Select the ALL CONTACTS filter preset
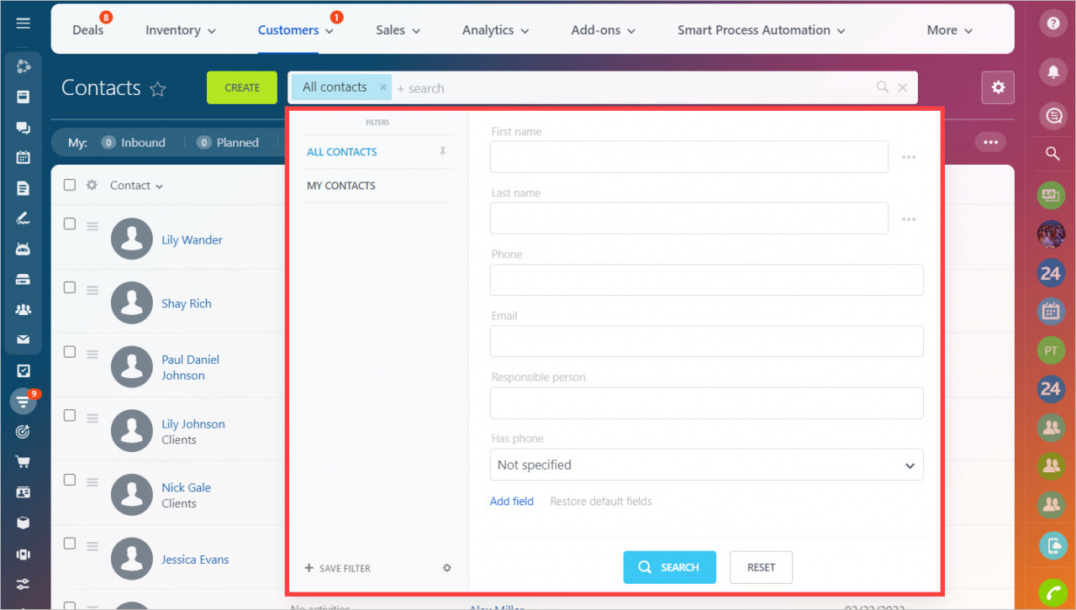Image resolution: width=1076 pixels, height=610 pixels. [342, 152]
